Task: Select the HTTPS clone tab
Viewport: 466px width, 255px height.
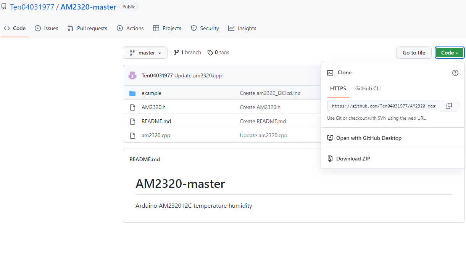Action: pyautogui.click(x=338, y=88)
